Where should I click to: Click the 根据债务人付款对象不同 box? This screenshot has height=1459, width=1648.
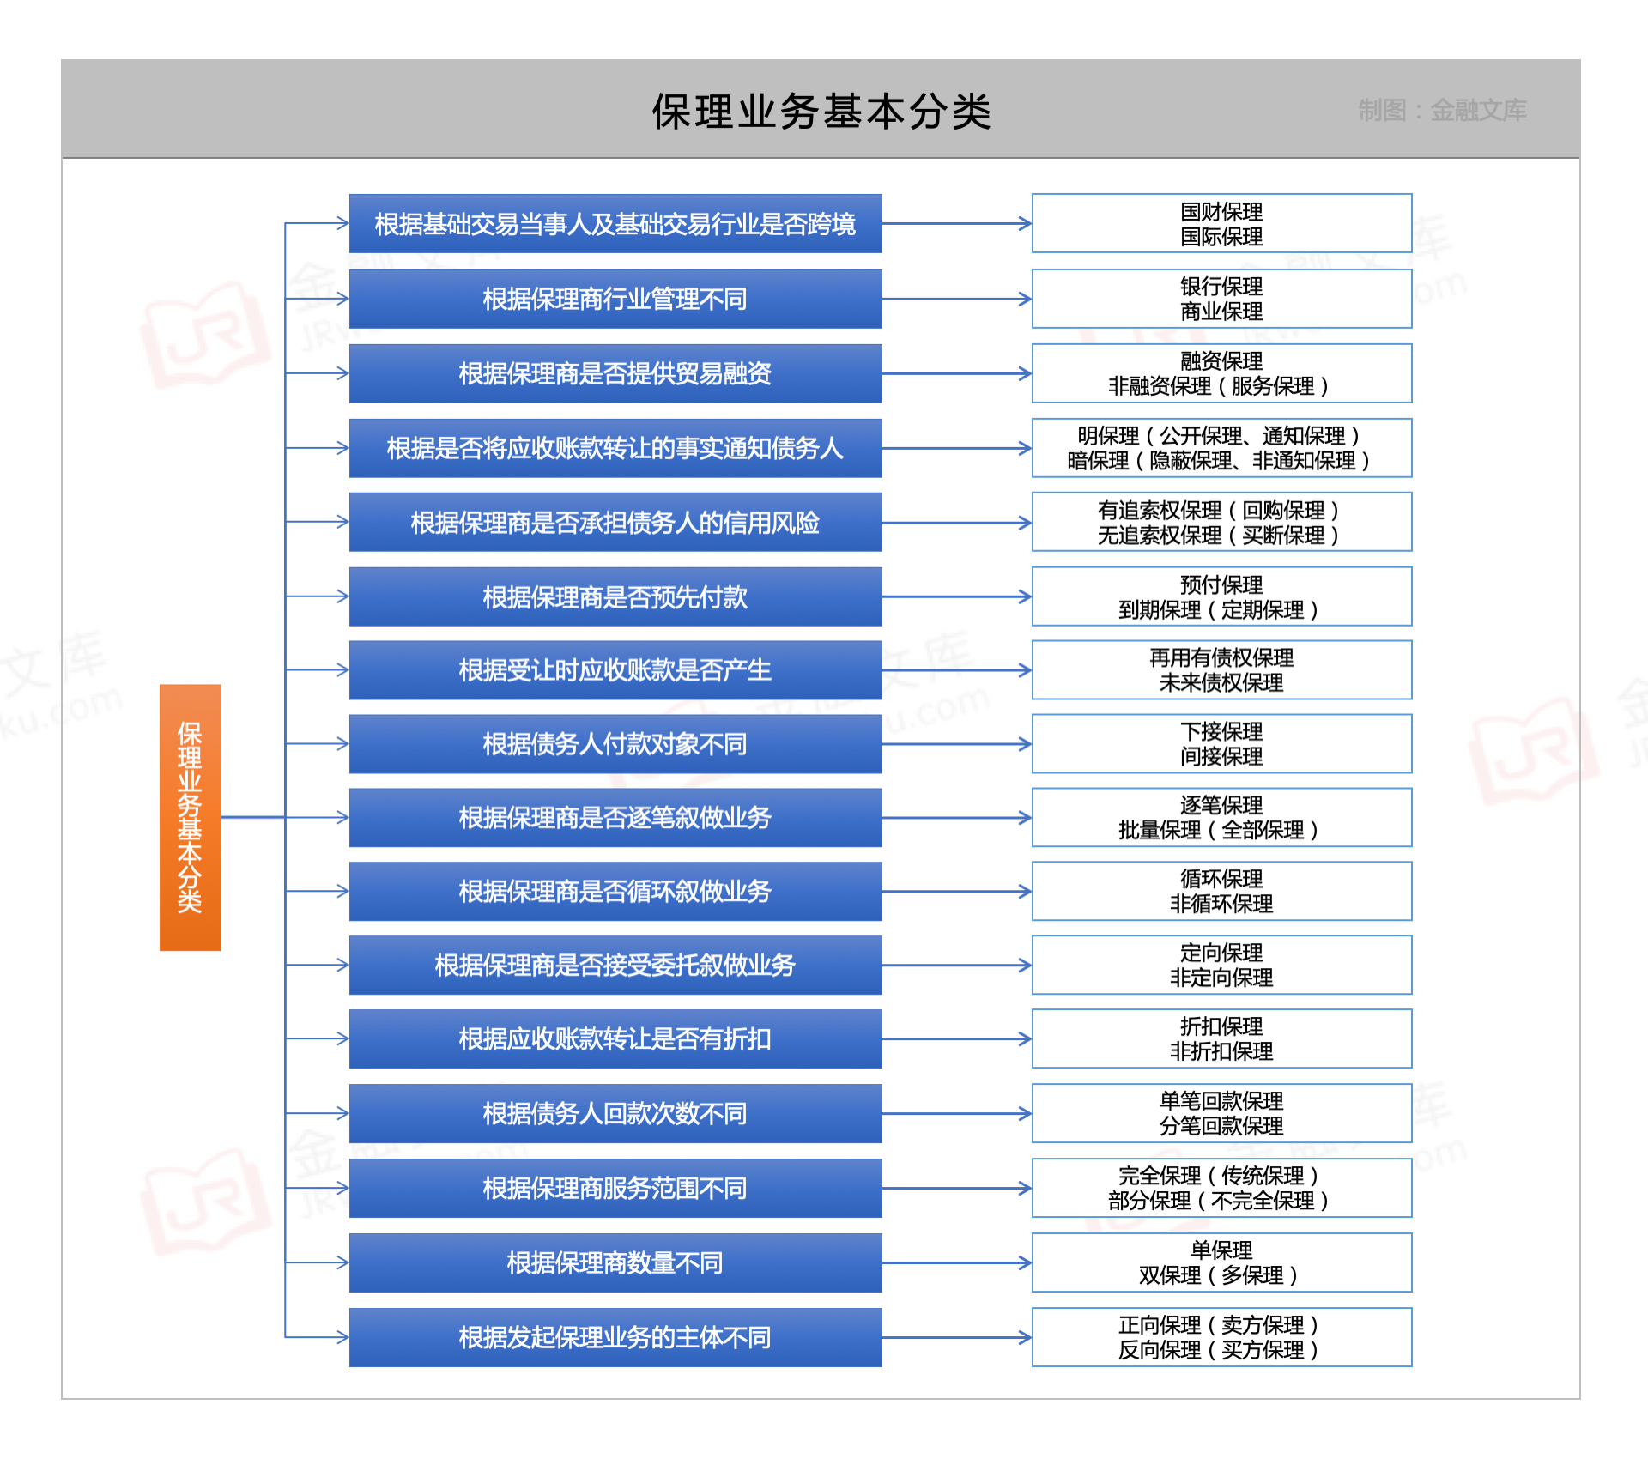point(615,743)
